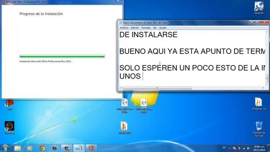
Task: Click the line starting 'SOLO ESPEREN UN POCO'
Action: (192, 68)
